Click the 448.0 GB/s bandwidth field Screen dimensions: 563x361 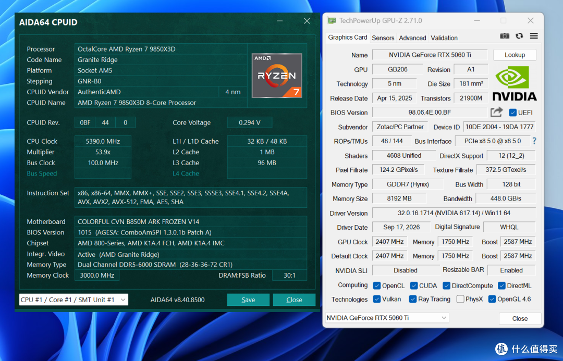pyautogui.click(x=506, y=198)
